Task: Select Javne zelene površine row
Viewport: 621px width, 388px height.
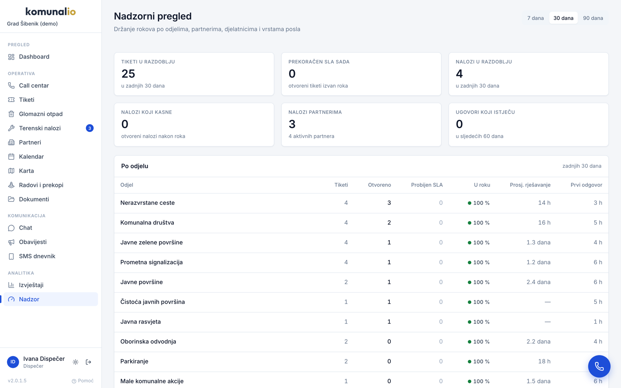Action: [361, 242]
